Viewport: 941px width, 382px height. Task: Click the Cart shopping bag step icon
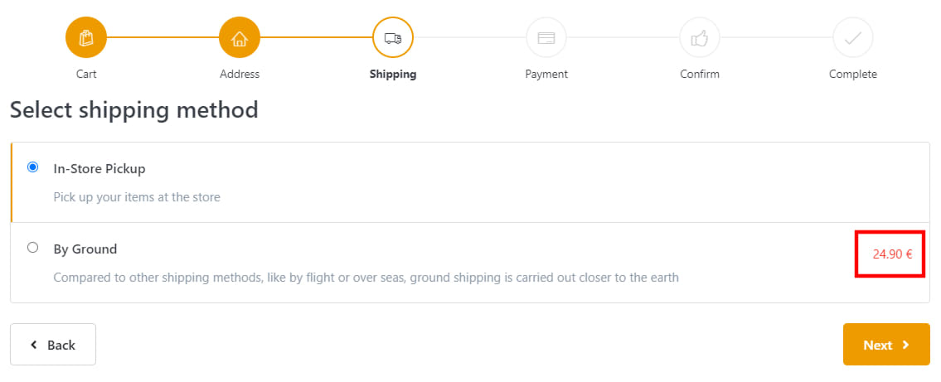(x=86, y=37)
